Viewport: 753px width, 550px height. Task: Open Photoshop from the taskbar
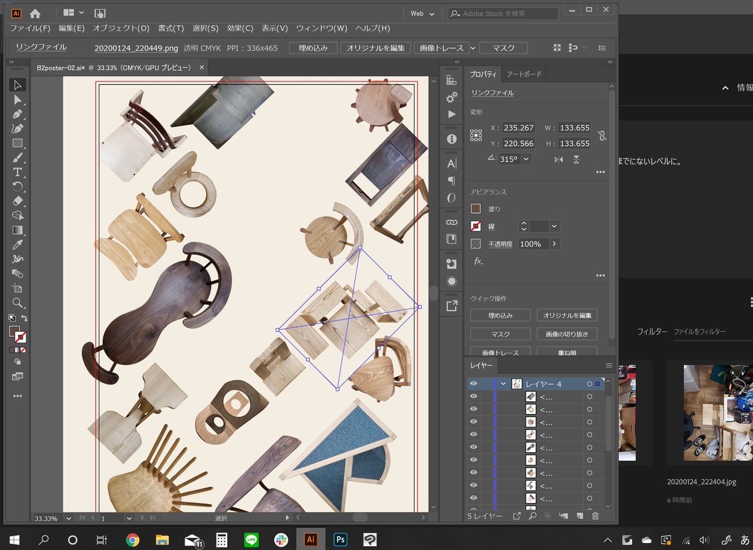point(341,539)
